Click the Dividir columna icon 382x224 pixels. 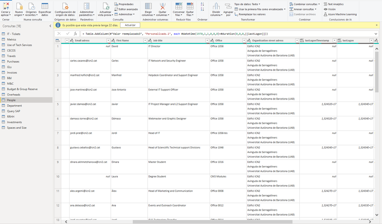[x=216, y=6]
